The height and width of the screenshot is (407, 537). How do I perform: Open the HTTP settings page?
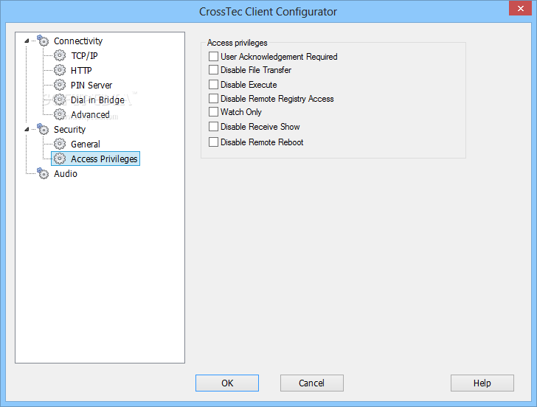tap(81, 70)
